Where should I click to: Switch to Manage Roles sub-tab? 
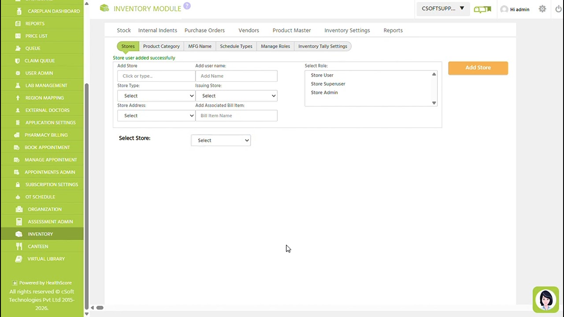tap(275, 46)
